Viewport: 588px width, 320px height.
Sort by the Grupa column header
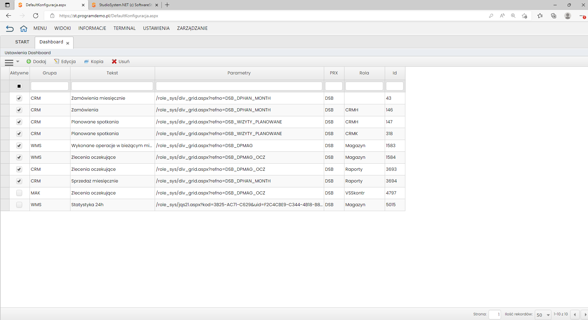tap(50, 73)
